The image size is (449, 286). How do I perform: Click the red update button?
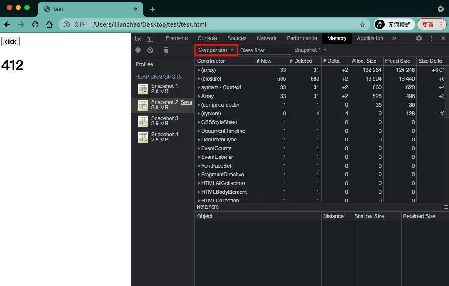pos(431,24)
